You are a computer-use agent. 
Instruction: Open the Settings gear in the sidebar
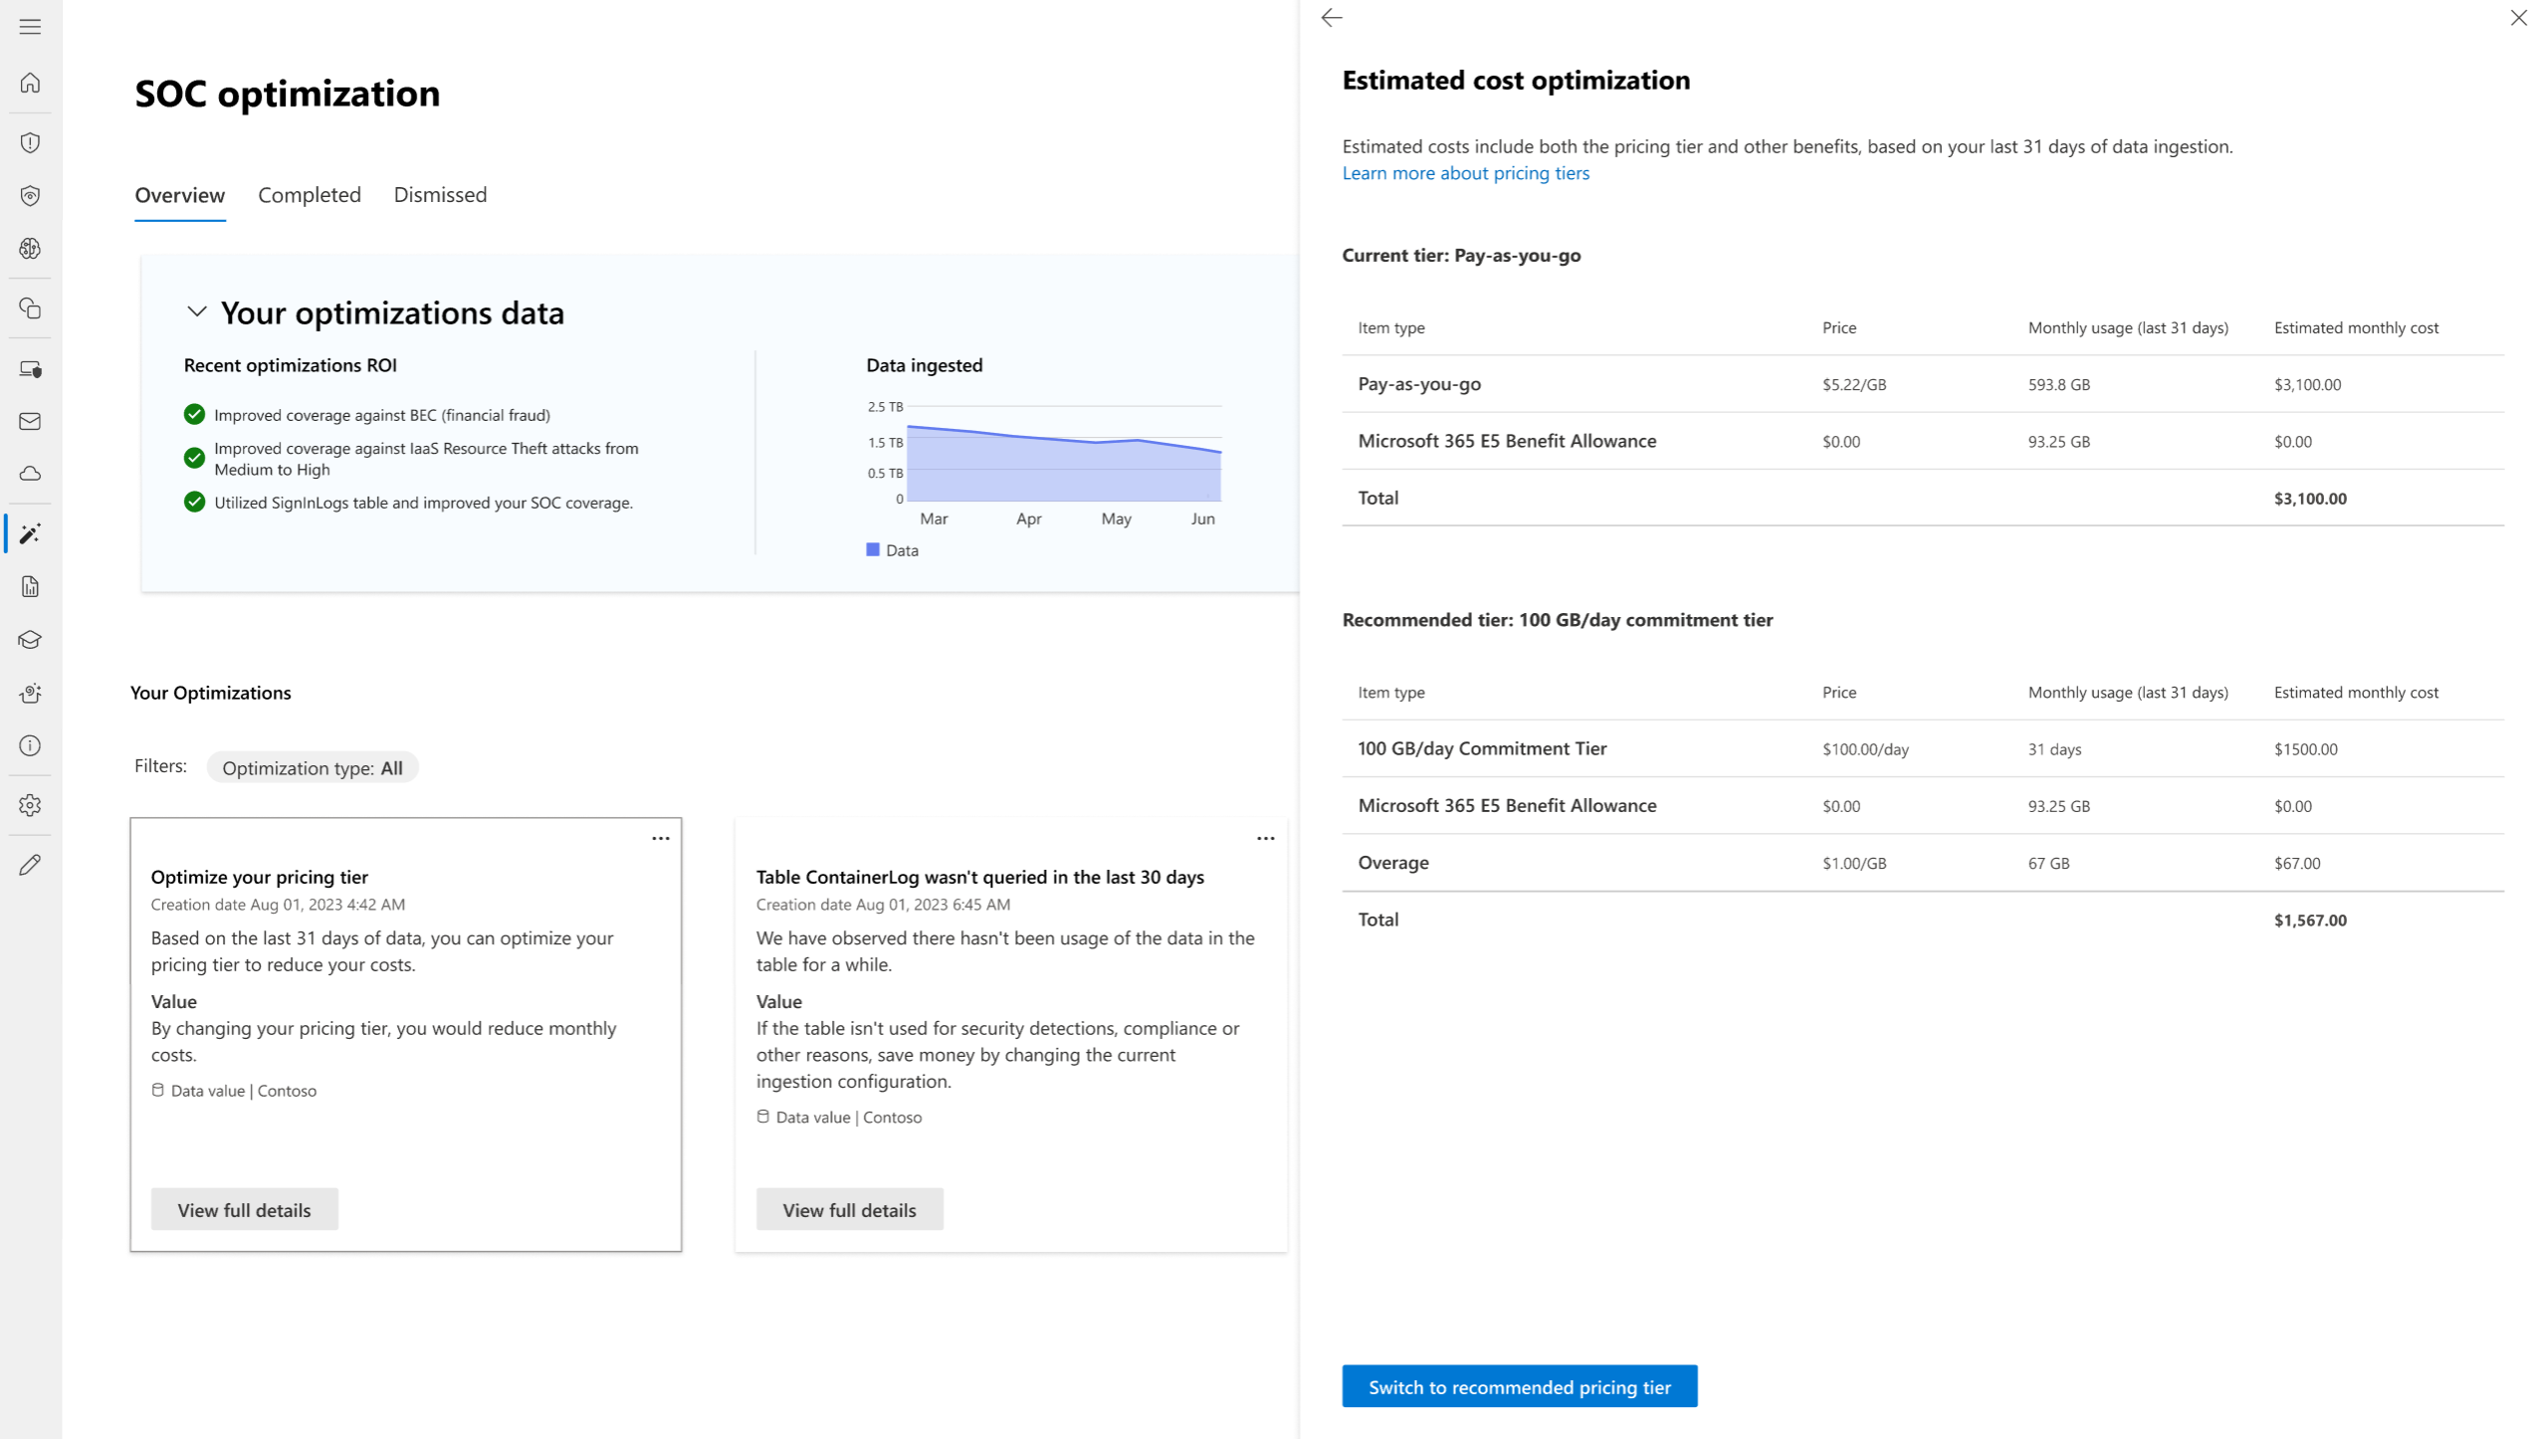click(x=30, y=805)
